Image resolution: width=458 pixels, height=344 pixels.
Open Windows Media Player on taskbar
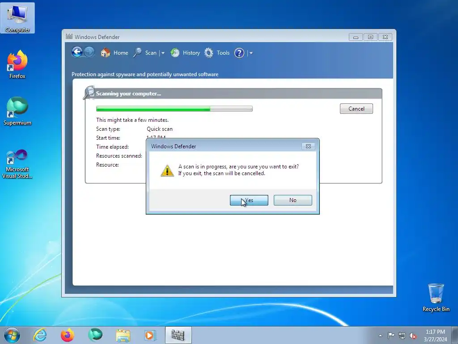150,335
